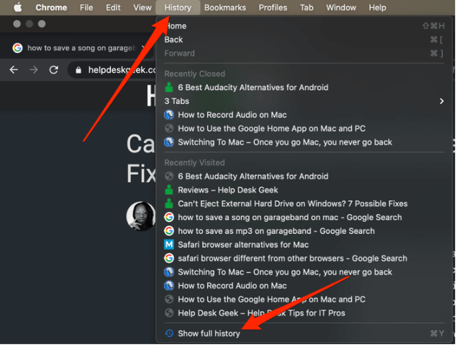Viewport: 468px width, 357px height.
Task: Open Safari browser alternatives for Mac entry
Action: [x=243, y=245]
